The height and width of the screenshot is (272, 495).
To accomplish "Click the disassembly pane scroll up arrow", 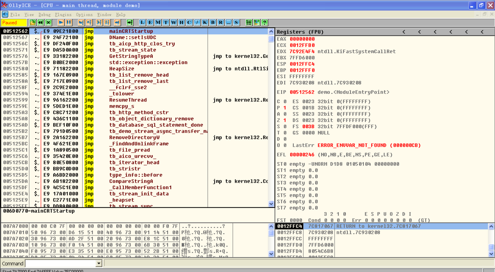I will 271,31.
